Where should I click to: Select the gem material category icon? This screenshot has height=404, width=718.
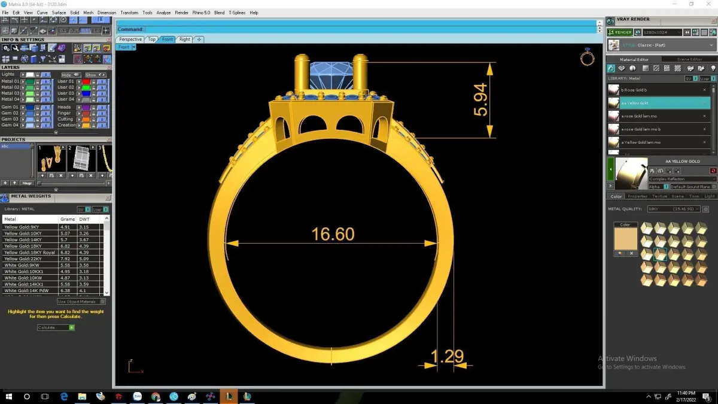pyautogui.click(x=622, y=68)
